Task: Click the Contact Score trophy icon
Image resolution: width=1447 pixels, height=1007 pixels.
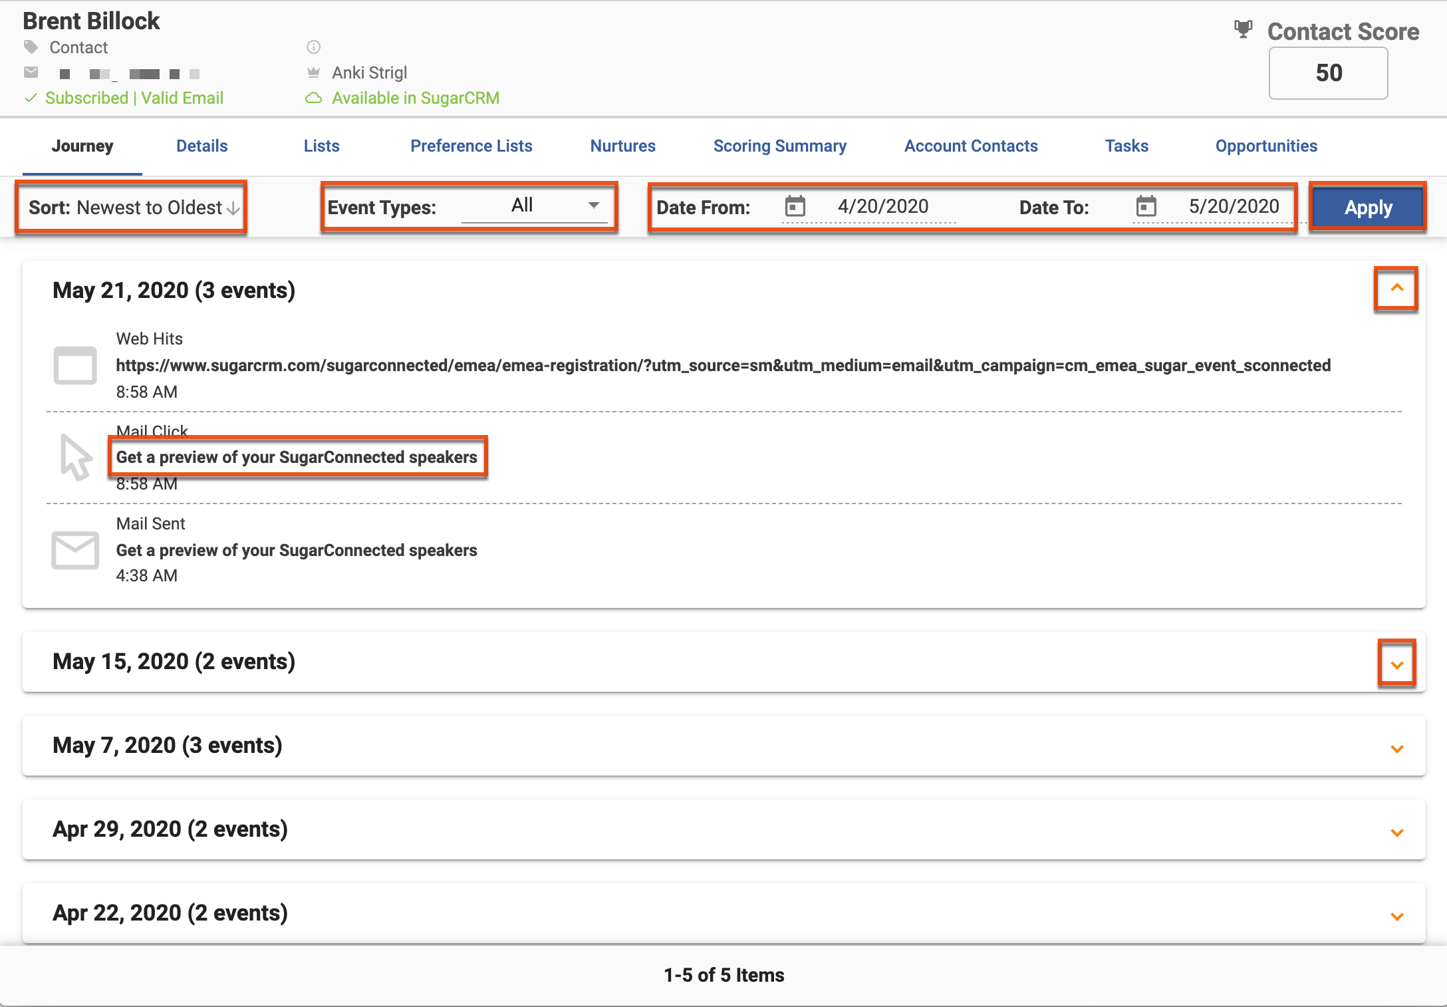Action: pos(1243,29)
